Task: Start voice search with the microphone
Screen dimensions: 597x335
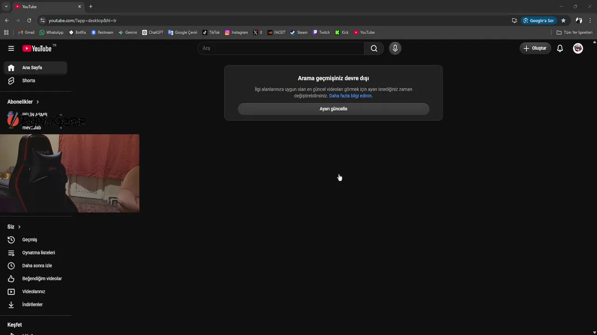Action: [x=395, y=48]
